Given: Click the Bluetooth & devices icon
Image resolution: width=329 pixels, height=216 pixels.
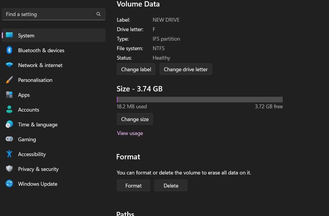Looking at the screenshot, I should click(9, 50).
